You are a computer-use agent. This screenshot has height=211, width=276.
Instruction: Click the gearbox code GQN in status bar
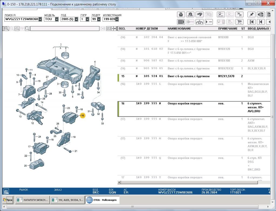pos(112,192)
